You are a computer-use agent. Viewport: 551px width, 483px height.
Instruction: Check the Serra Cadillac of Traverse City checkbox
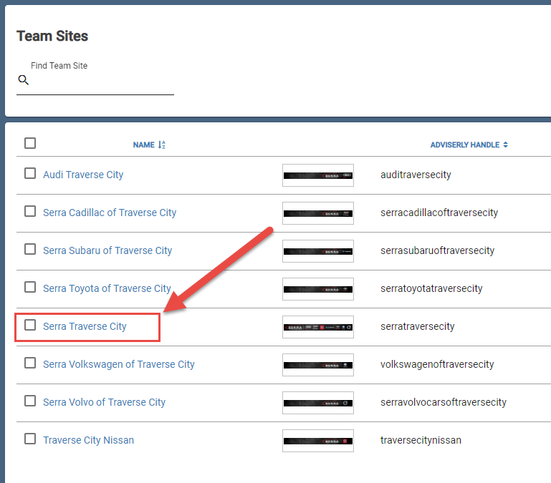pyautogui.click(x=30, y=211)
